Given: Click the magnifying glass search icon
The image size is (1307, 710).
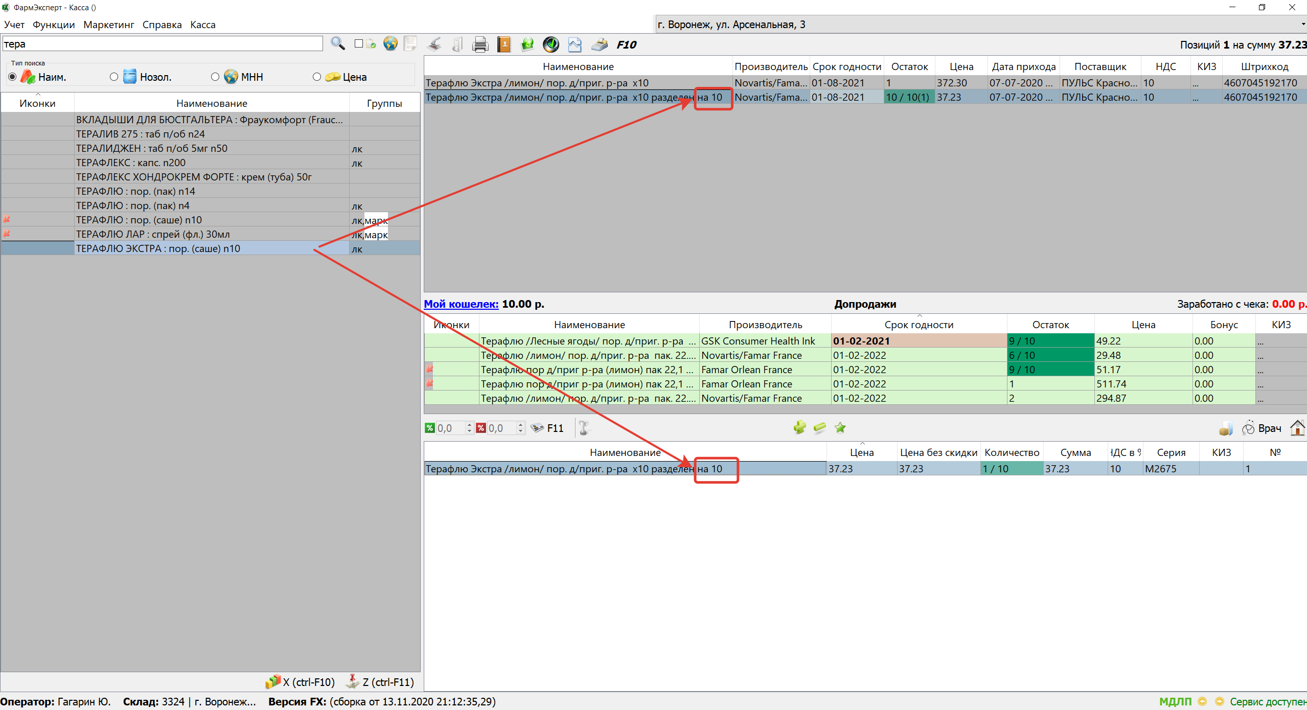Looking at the screenshot, I should pyautogui.click(x=337, y=44).
